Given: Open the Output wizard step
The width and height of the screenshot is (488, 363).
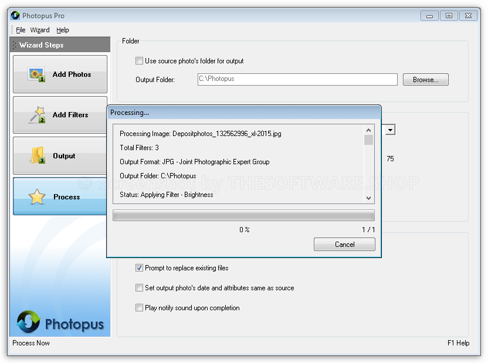Looking at the screenshot, I should click(x=60, y=155).
